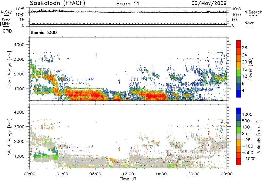The width and height of the screenshot is (262, 181).
Task: Click the date '03/May/2009'
Action: click(209, 3)
